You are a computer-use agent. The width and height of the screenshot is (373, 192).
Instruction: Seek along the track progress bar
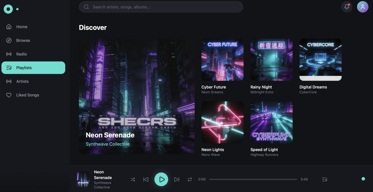[x=253, y=180]
